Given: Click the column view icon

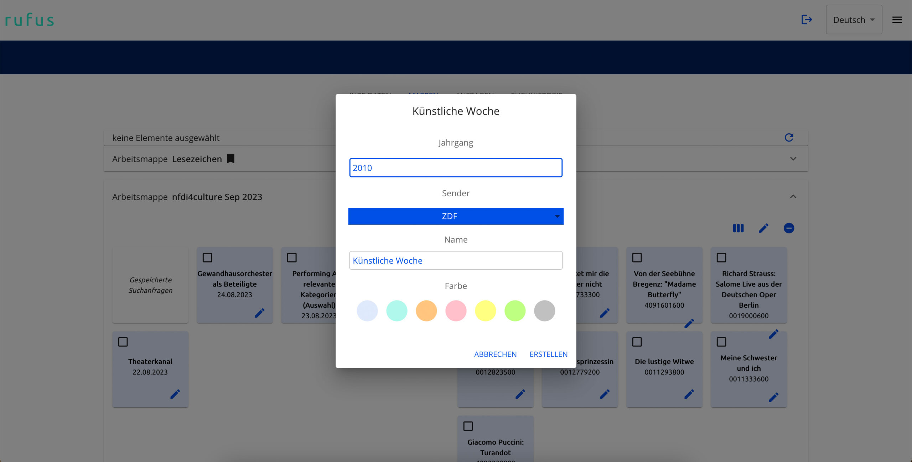Looking at the screenshot, I should pos(738,228).
